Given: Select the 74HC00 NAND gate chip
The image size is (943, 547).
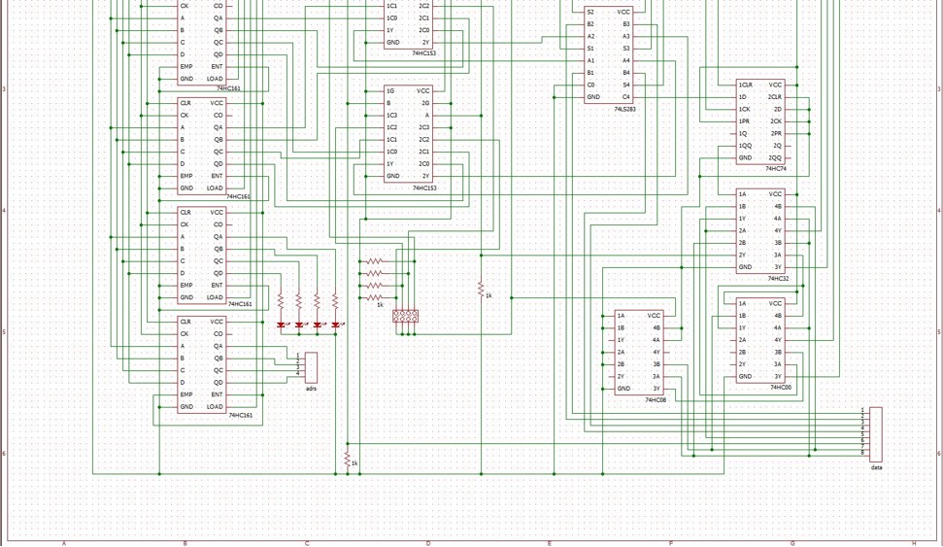Looking at the screenshot, I should (760, 339).
